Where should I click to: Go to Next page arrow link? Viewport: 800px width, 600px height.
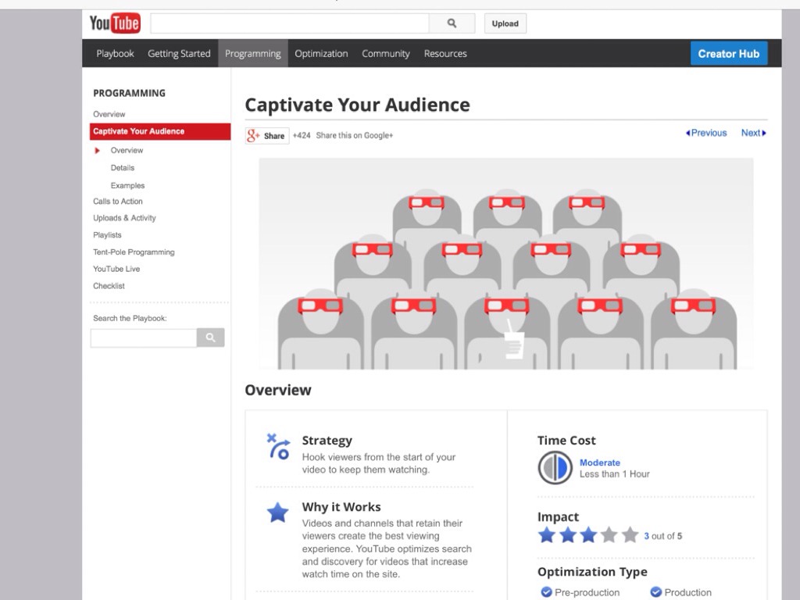(753, 133)
